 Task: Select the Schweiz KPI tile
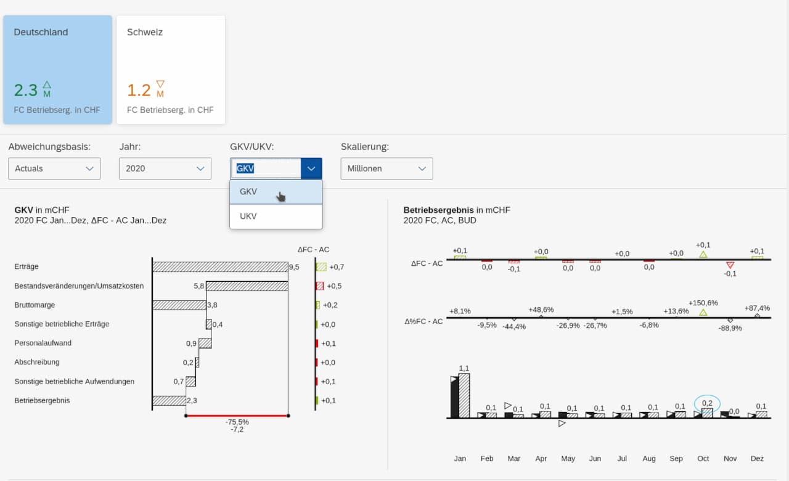171,70
